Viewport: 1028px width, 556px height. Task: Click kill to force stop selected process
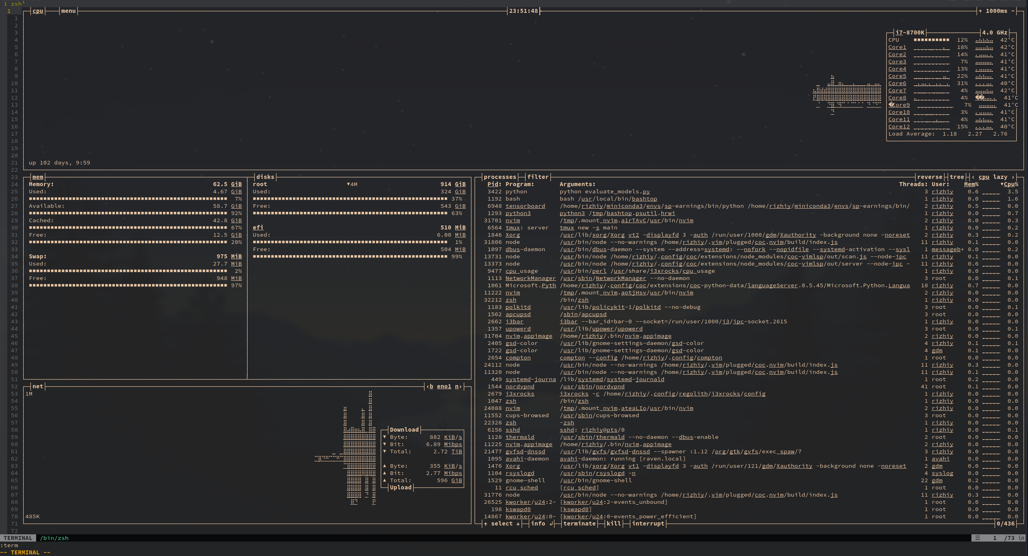(613, 524)
